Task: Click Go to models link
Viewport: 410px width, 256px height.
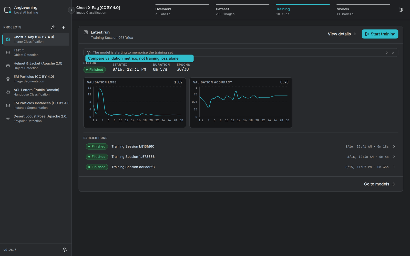Action: 380,184
